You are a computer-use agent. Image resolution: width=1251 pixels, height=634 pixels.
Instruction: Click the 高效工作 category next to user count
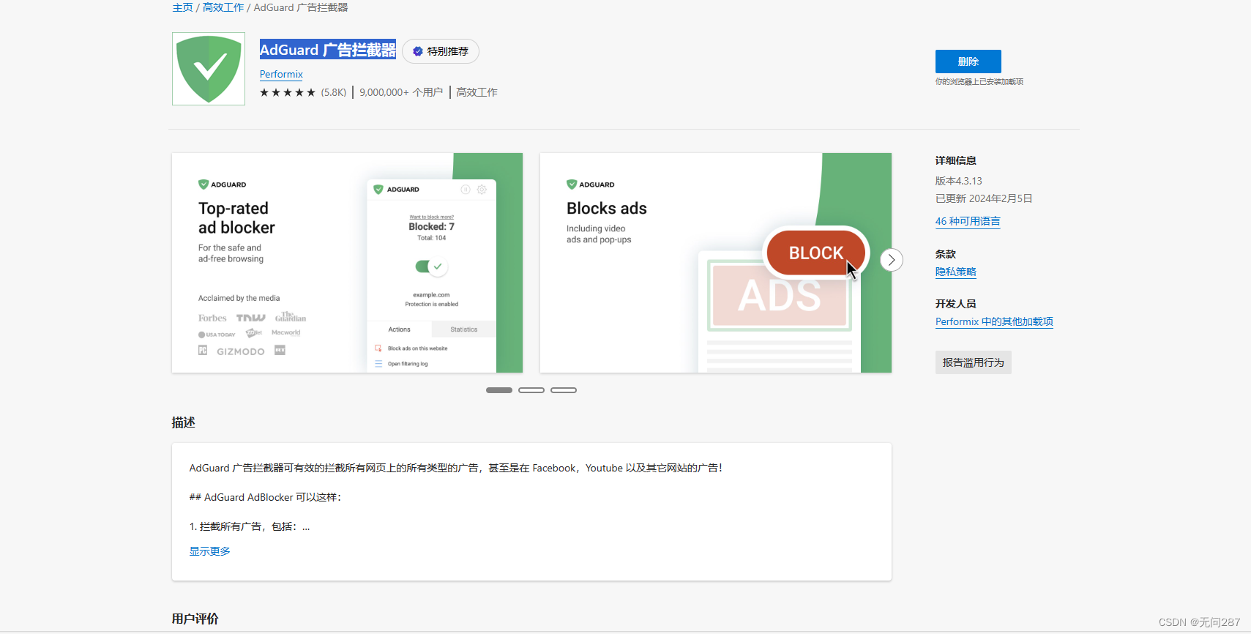(477, 92)
